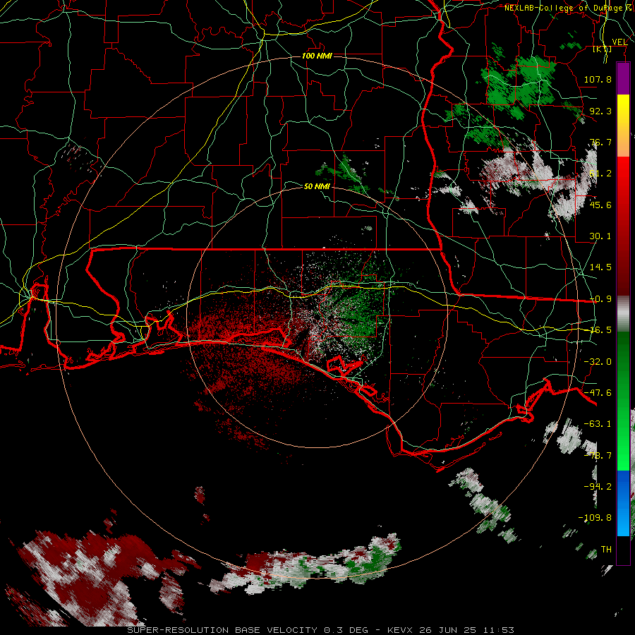Select the -94.2 velocity scale value

[598, 487]
